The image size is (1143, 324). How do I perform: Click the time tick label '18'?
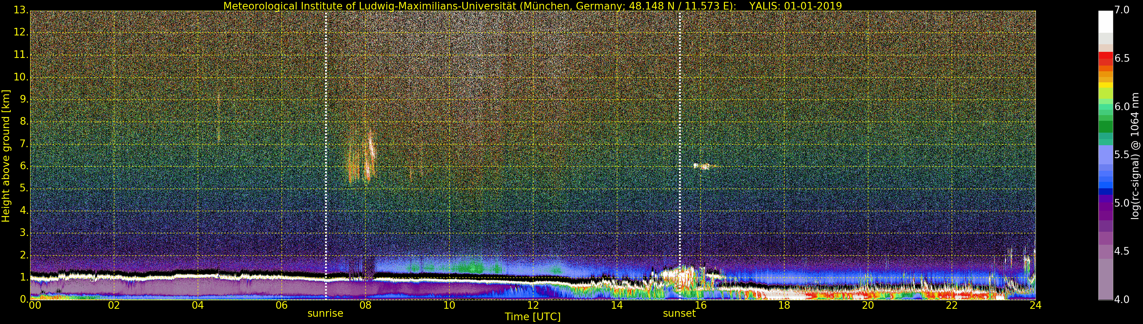784,305
